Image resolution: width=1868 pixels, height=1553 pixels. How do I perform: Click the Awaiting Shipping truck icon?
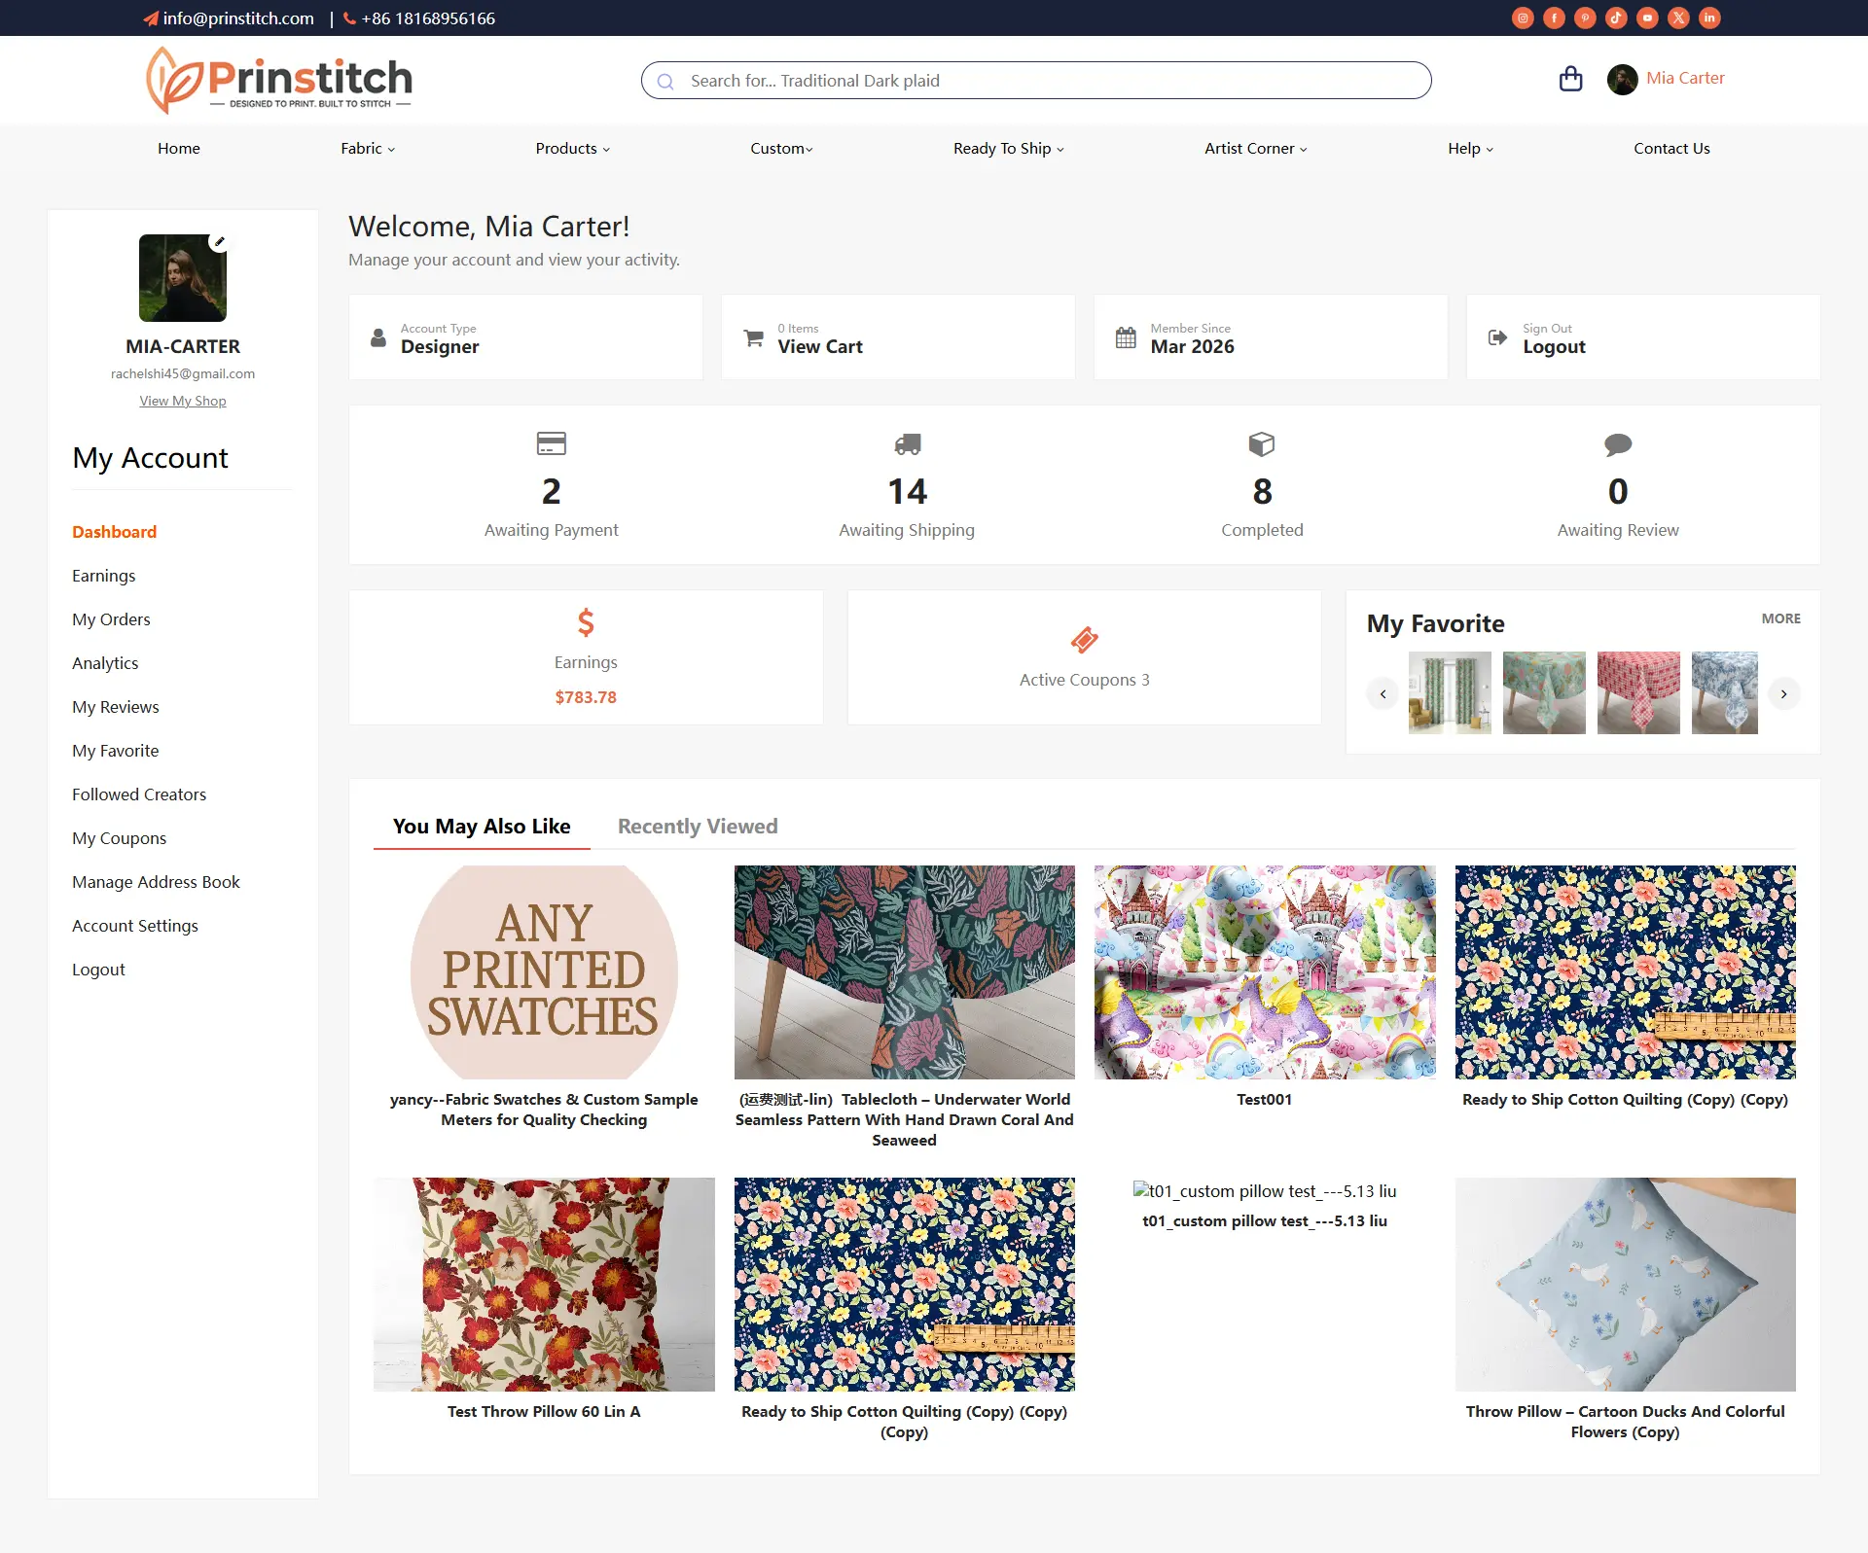[907, 444]
